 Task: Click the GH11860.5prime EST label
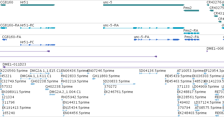pos(106,76)
